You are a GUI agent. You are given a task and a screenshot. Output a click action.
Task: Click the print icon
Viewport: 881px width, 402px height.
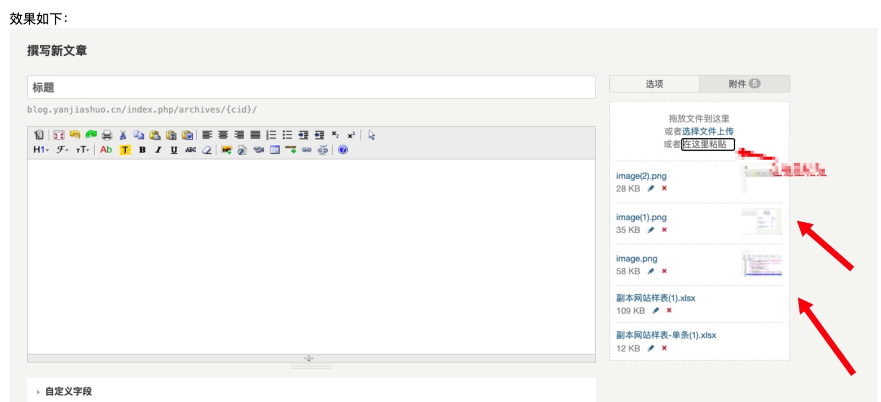click(x=107, y=135)
